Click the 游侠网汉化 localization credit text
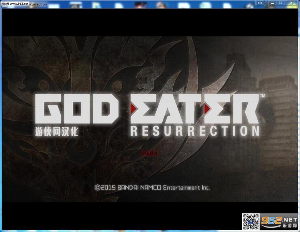 coord(57,131)
